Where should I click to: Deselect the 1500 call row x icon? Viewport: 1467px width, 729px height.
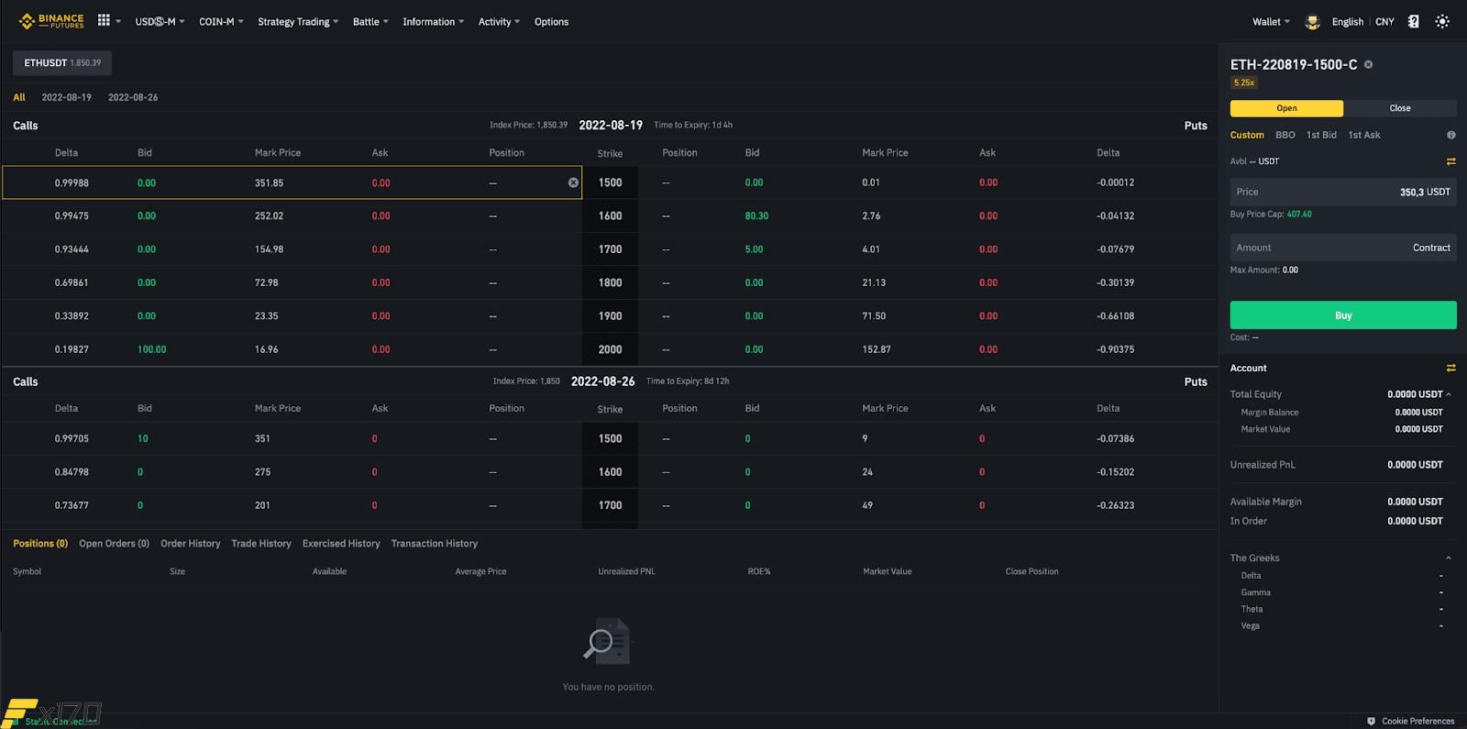573,182
